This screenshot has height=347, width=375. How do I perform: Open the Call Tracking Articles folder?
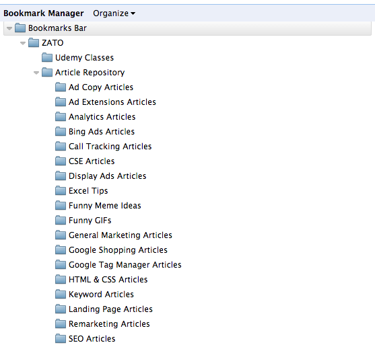click(x=110, y=147)
